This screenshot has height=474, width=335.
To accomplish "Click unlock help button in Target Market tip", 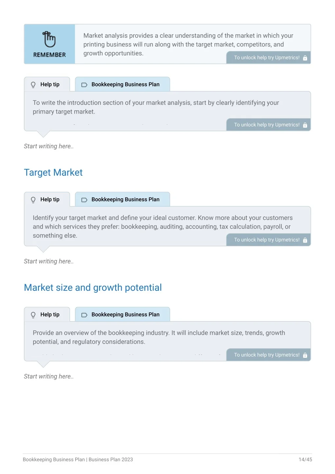I will click(269, 240).
